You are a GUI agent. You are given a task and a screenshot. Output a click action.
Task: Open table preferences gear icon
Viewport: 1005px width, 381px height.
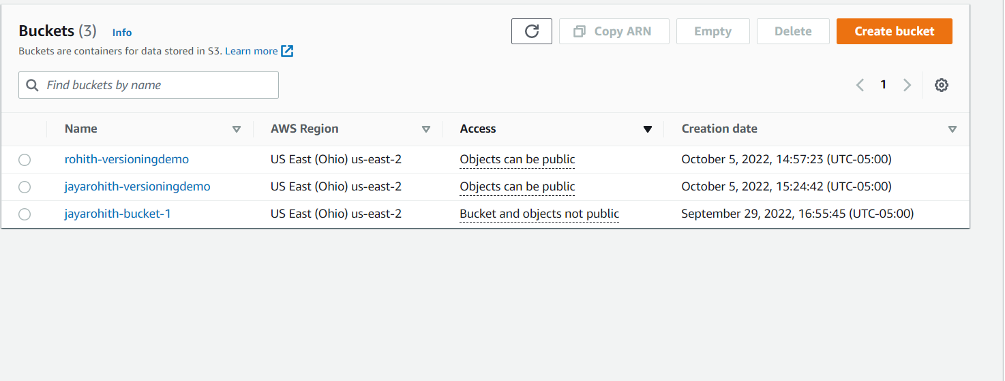[x=942, y=85]
